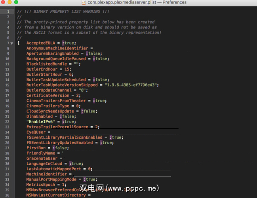Click the LanguageInCloud key
The width and height of the screenshot is (257, 198).
[44, 164]
